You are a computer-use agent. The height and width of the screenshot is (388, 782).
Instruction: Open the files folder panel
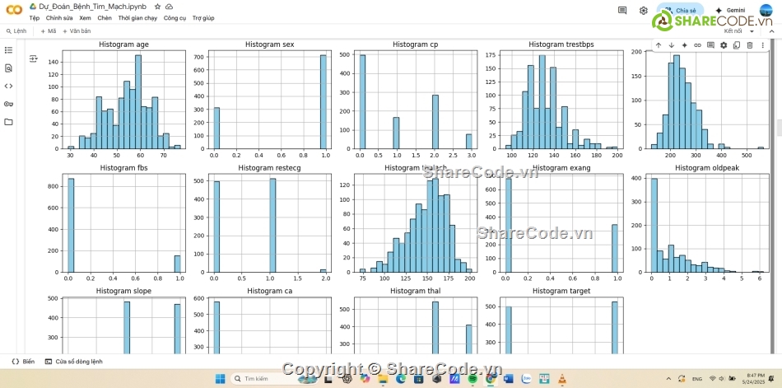(x=8, y=122)
